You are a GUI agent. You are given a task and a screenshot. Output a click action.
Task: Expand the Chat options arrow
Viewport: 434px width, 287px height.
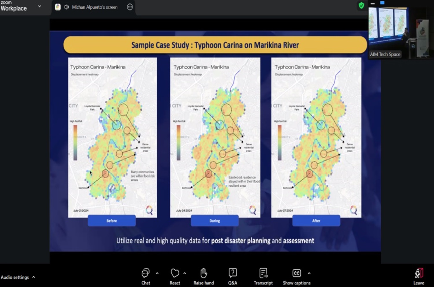[157, 273]
